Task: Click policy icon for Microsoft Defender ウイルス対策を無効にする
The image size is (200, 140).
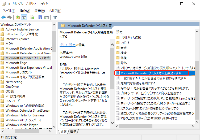Action: pyautogui.click(x=118, y=73)
